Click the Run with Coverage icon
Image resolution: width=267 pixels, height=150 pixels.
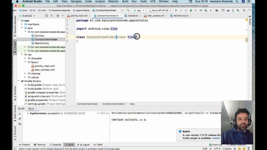pyautogui.click(x=196, y=10)
